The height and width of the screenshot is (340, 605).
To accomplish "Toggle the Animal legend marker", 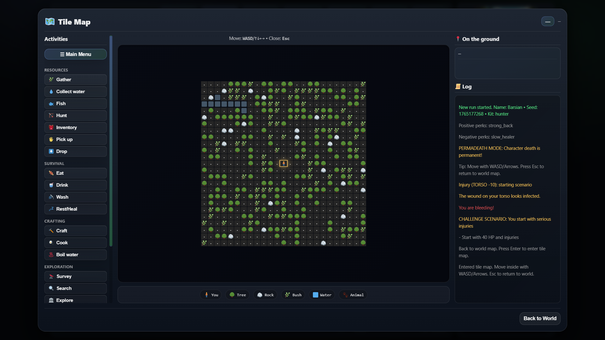I will (353, 295).
